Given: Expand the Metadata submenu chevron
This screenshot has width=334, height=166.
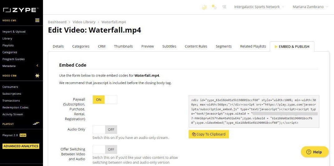Looking at the screenshot, I should coord(37,66).
